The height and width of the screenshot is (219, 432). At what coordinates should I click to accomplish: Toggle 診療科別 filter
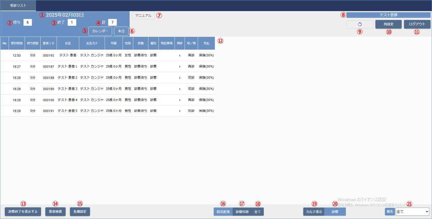coord(242,212)
